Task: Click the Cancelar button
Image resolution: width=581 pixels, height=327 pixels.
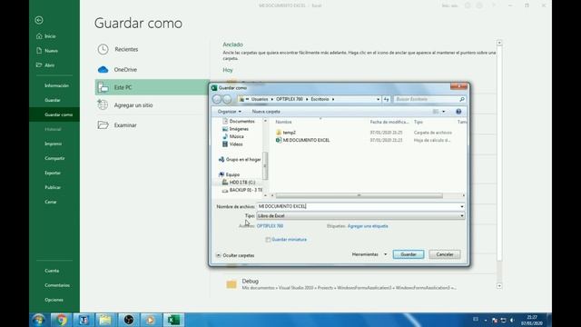Action: 445,254
